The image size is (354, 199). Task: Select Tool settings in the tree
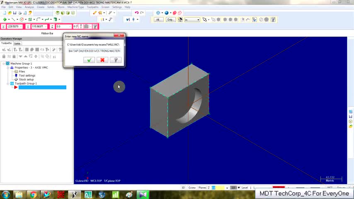27,76
